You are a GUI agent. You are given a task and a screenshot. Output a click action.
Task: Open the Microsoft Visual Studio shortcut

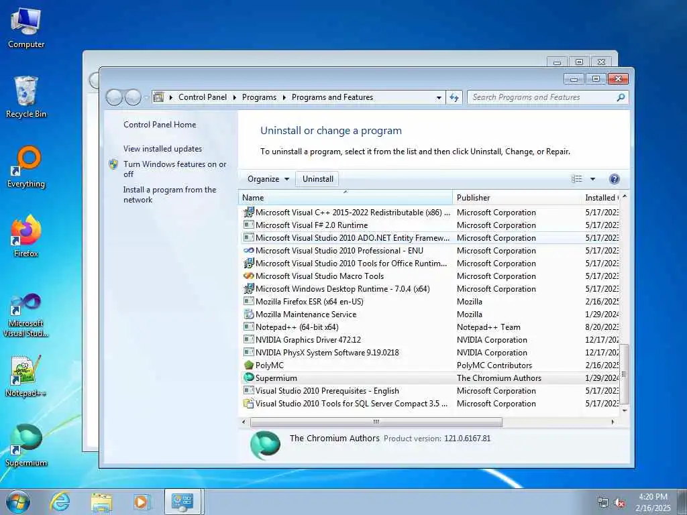(26, 315)
